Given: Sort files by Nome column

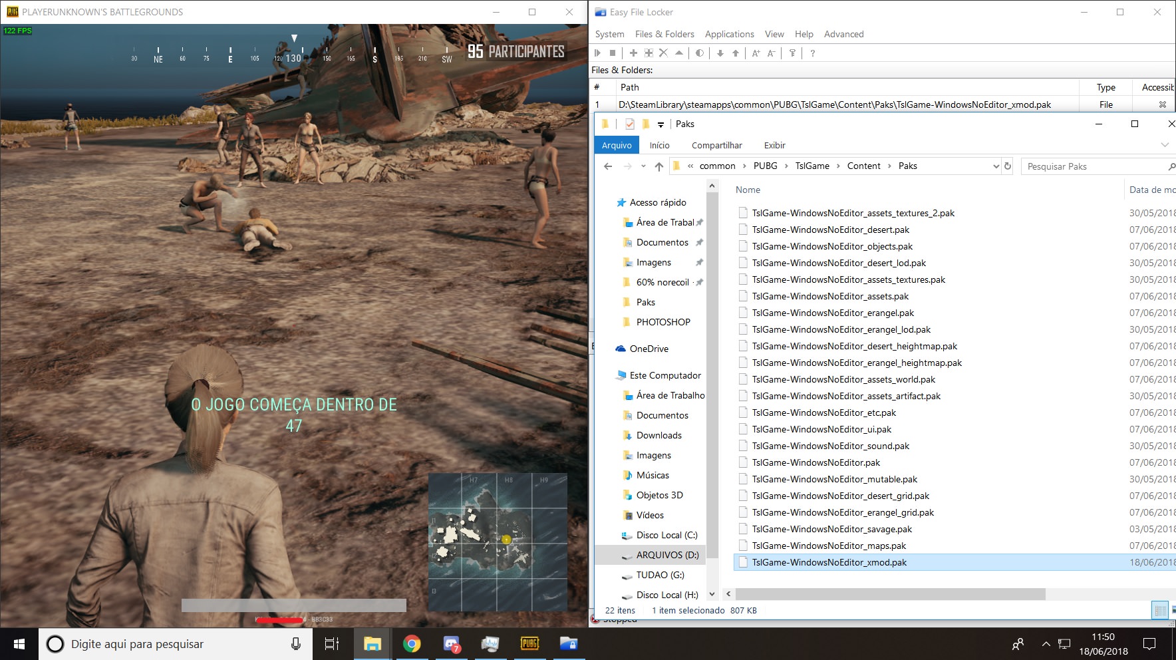Looking at the screenshot, I should [748, 190].
